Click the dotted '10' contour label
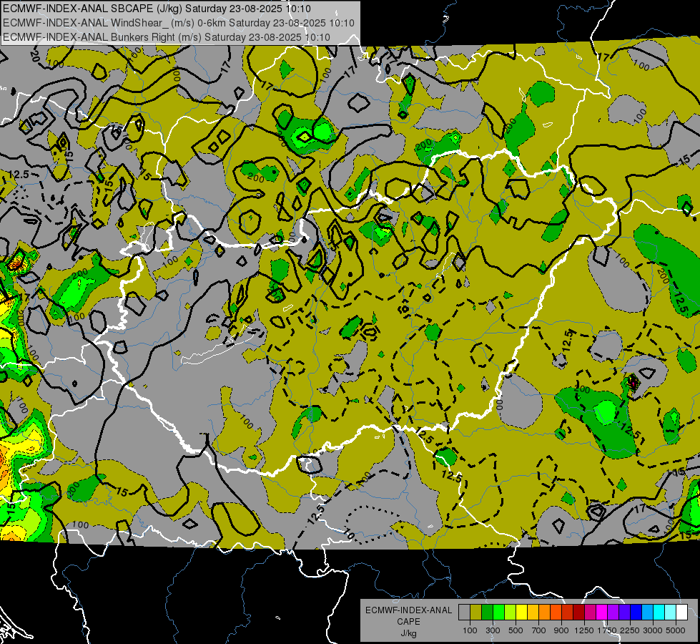Image resolution: width=700 pixels, height=644 pixels. (349, 532)
